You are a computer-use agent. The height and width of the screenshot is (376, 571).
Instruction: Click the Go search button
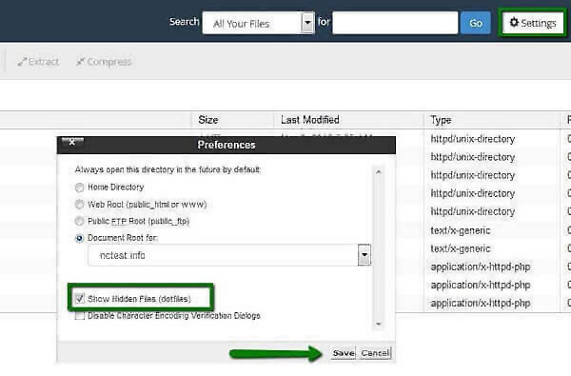tap(476, 23)
